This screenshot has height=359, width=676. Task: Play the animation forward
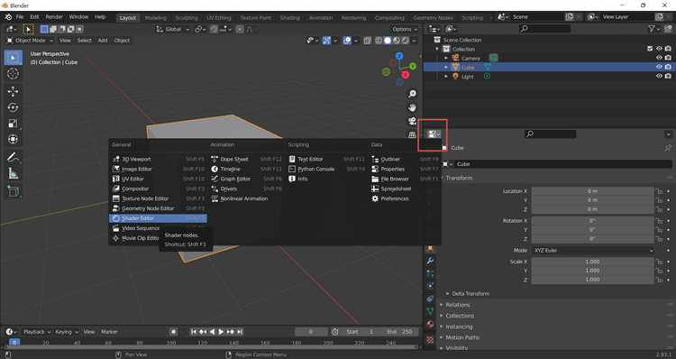[221, 332]
